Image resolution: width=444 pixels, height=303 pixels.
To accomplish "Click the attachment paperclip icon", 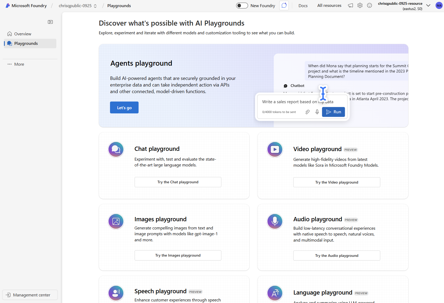I will pos(307,112).
